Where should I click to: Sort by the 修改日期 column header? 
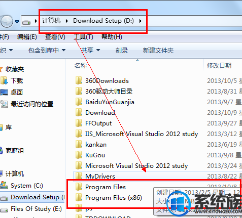(x=219, y=65)
